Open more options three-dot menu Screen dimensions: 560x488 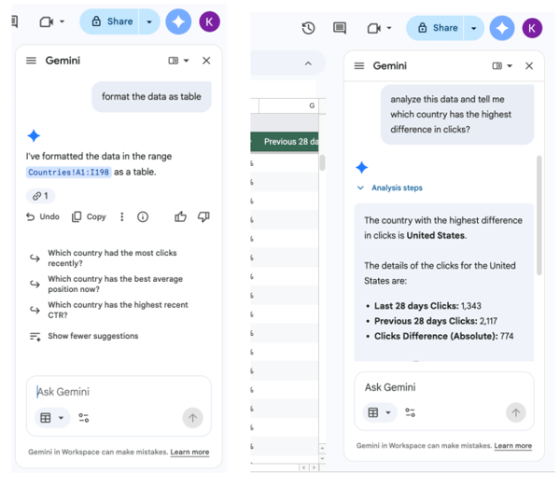tap(121, 216)
